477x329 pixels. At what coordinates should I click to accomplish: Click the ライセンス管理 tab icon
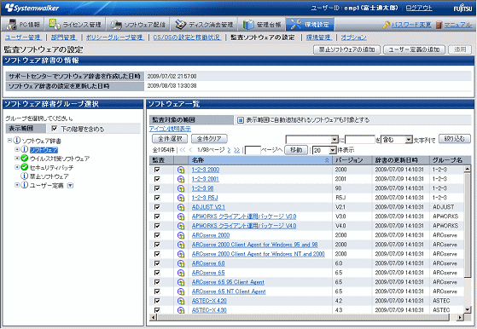(x=55, y=25)
